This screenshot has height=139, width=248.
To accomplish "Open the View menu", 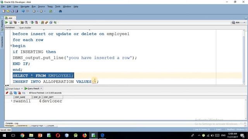I will [x=15, y=7].
